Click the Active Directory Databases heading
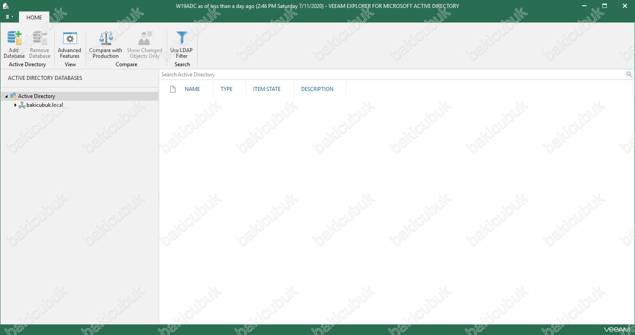The image size is (635, 335). click(x=45, y=78)
